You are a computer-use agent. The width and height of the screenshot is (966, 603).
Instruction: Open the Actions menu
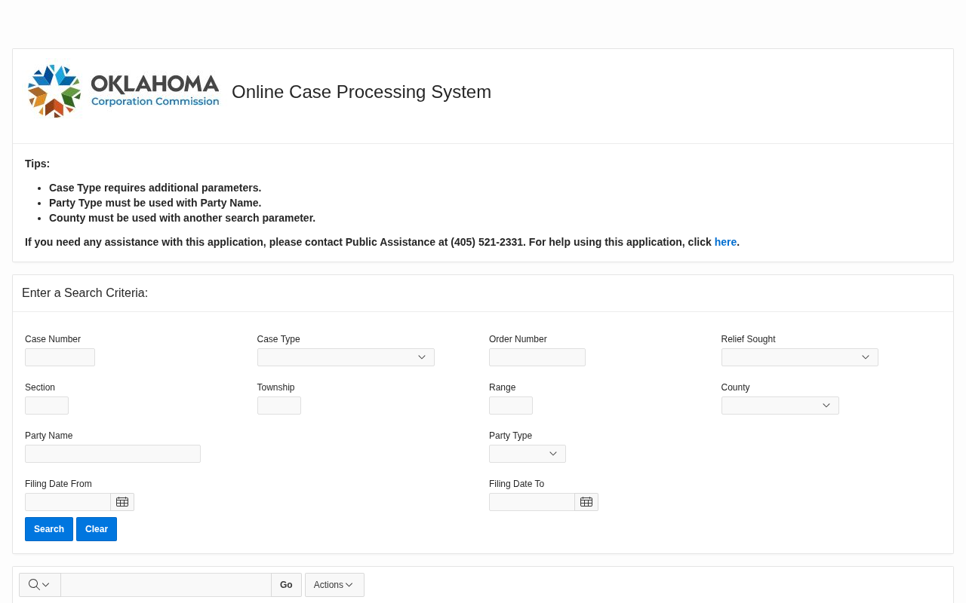[334, 585]
